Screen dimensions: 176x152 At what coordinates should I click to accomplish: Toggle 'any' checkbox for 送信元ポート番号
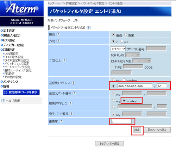[113, 94]
